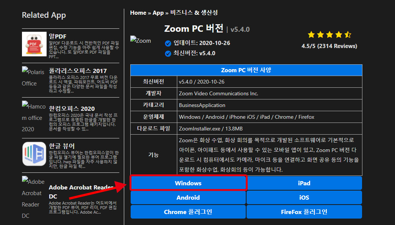The height and width of the screenshot is (225, 395).
Task: Click the Related App sidebar heading
Action: [44, 15]
